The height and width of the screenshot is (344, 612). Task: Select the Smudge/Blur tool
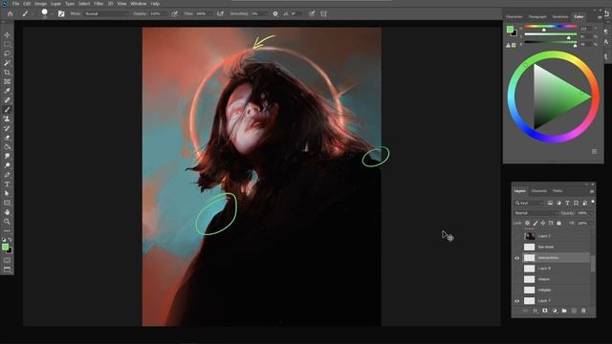click(7, 156)
